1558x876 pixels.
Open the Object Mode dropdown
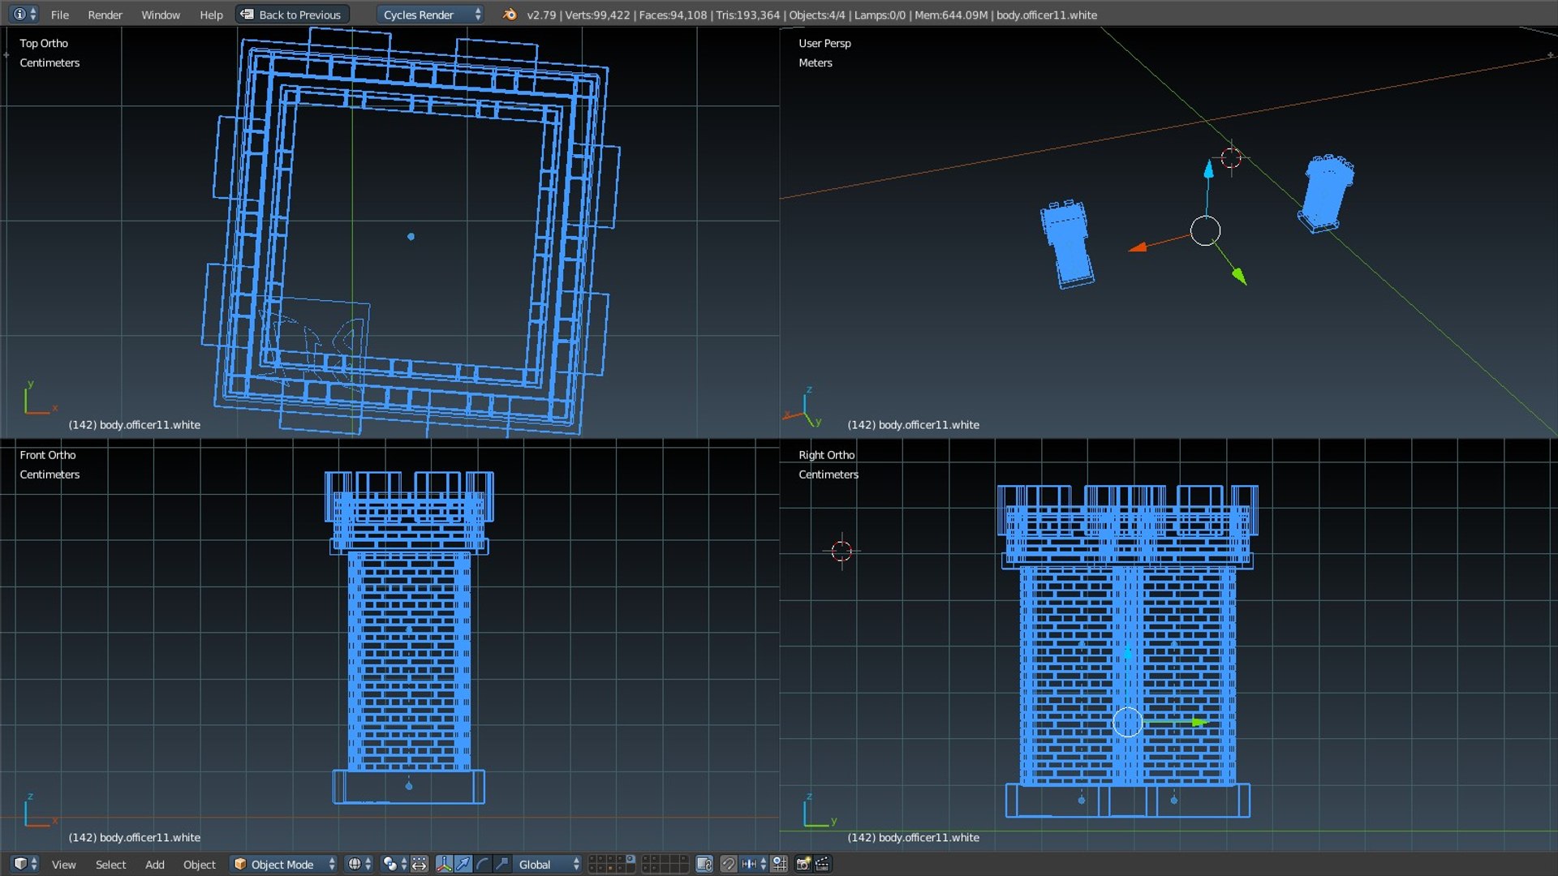[284, 864]
